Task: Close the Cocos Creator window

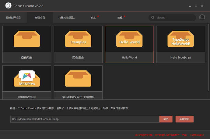Action: (202, 6)
